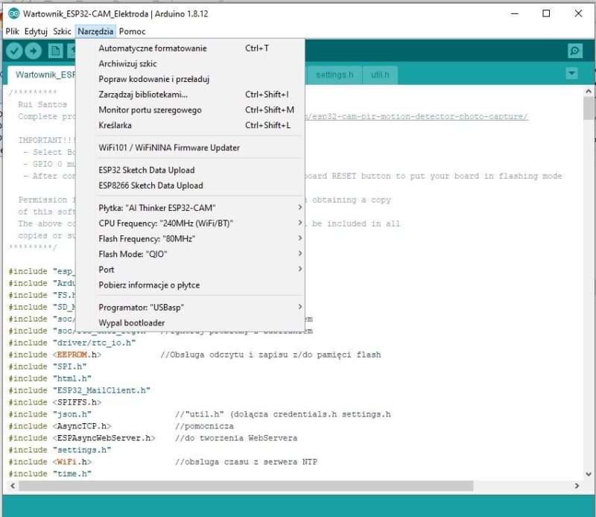Click the include "time.h" line
596x517 pixels.
coord(50,474)
